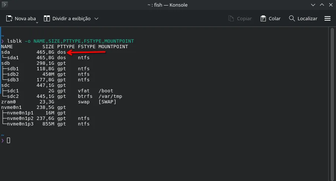
Task: Click on the terminal prompt cursor
Action: tap(8, 141)
